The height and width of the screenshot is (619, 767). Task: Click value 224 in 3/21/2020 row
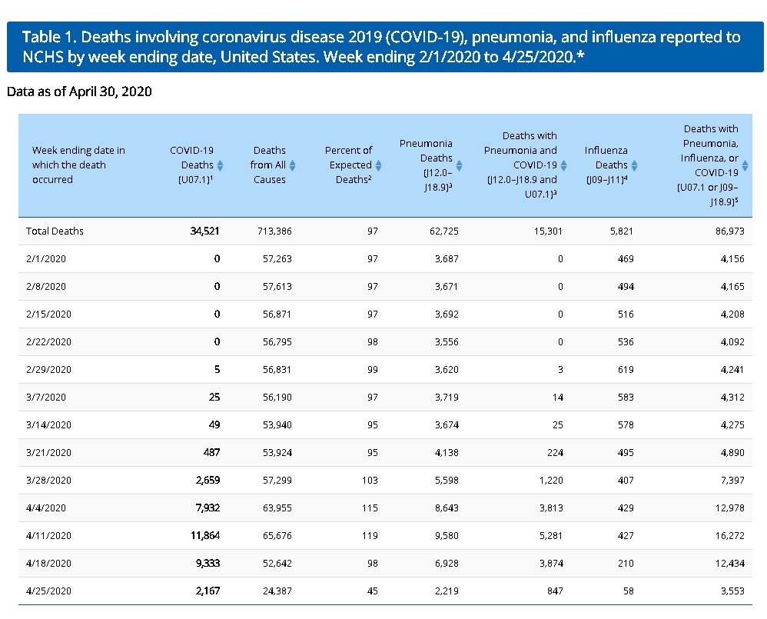555,453
